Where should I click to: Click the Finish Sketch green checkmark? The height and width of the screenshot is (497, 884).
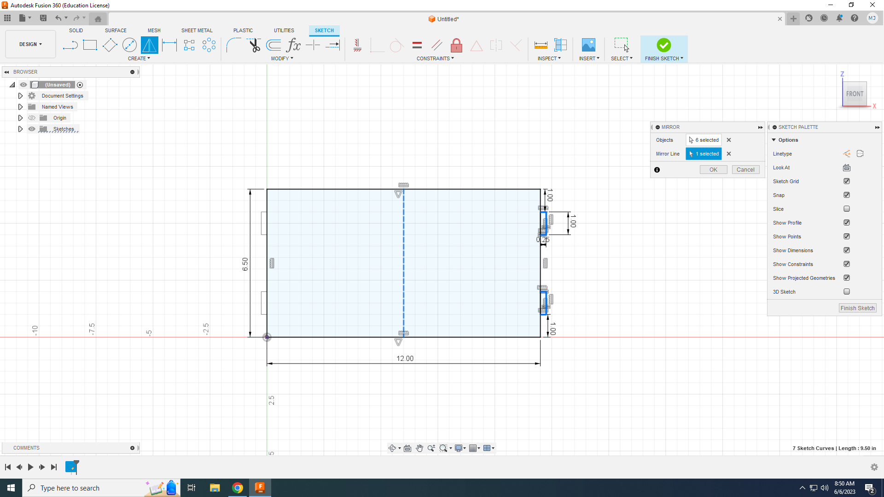(x=663, y=44)
